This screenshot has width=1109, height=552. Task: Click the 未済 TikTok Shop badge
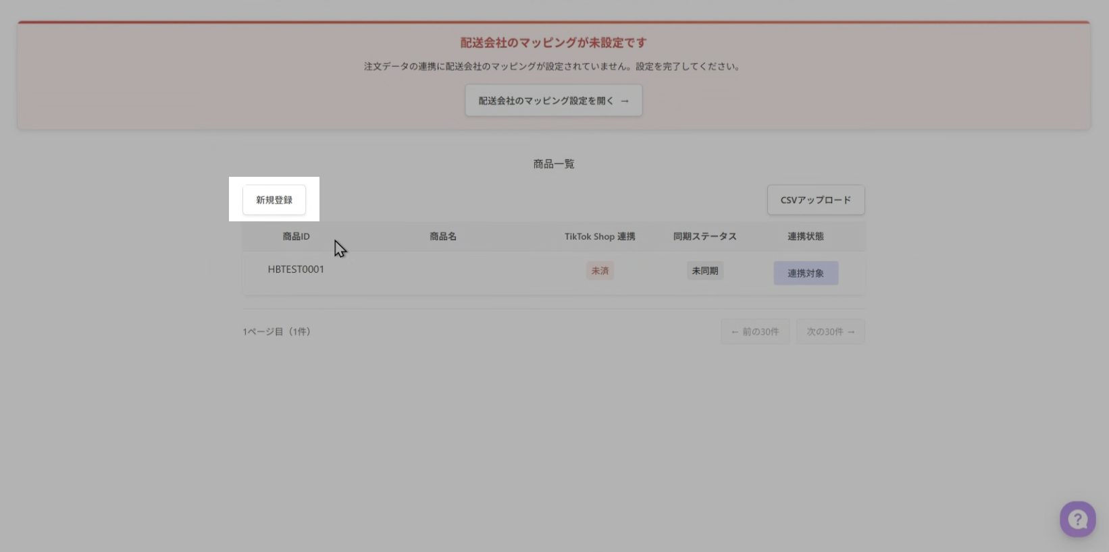pyautogui.click(x=600, y=271)
